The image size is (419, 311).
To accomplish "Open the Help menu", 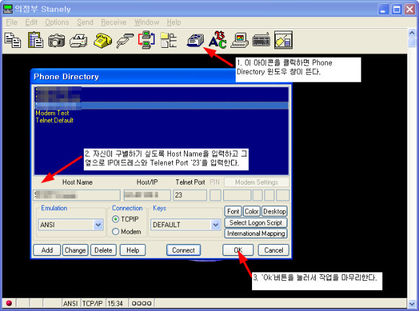I will pyautogui.click(x=174, y=22).
